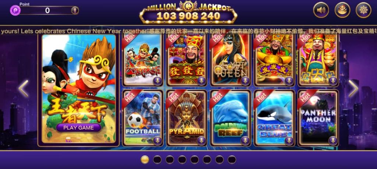Select the last page indicator dot

pos(232,160)
